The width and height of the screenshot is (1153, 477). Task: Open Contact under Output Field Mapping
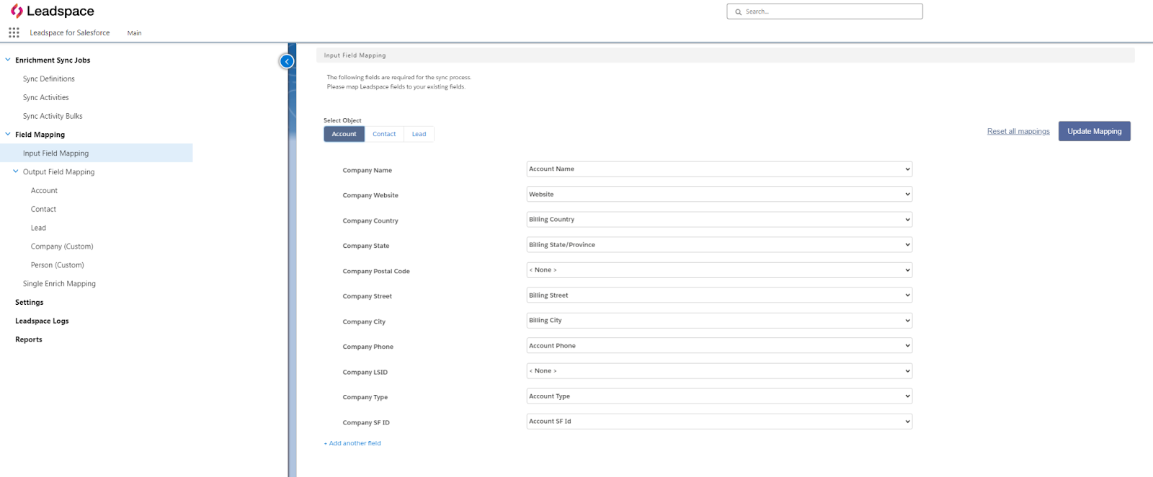coord(43,209)
